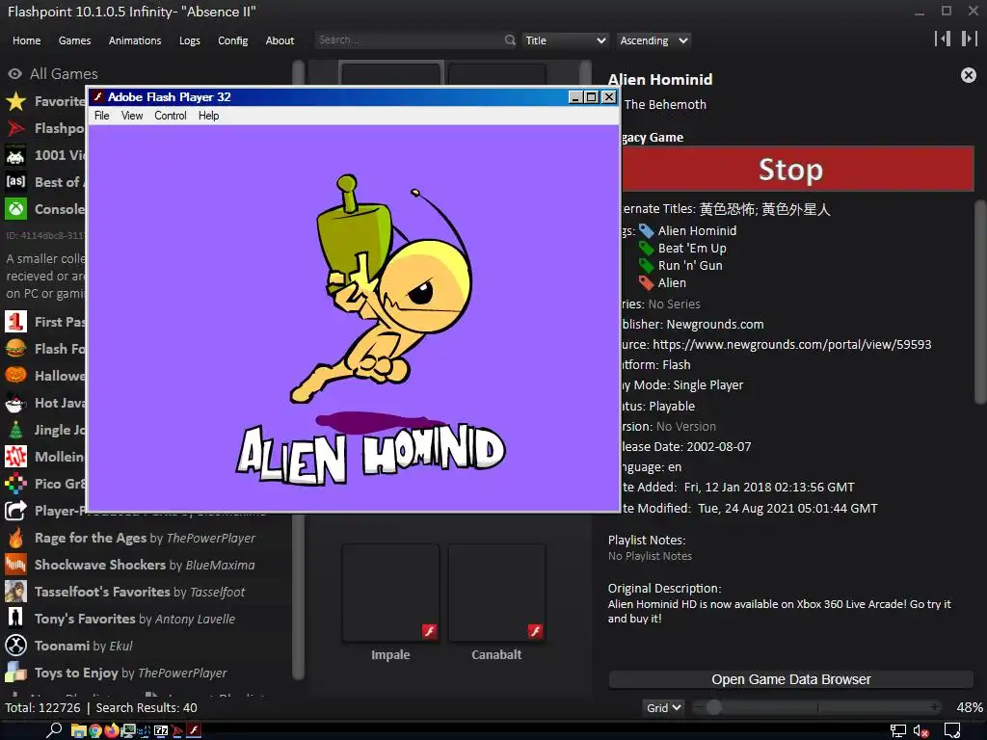Open the Logs tab

(190, 40)
